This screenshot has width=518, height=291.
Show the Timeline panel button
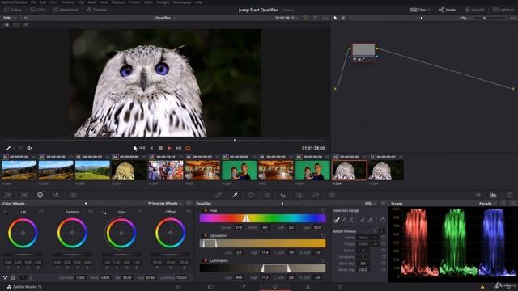tap(96, 10)
